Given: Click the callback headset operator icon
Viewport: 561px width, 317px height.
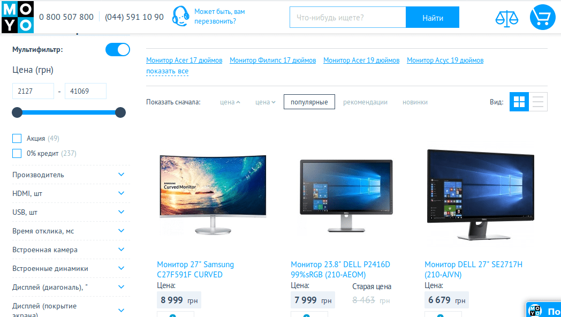Looking at the screenshot, I should tap(181, 16).
